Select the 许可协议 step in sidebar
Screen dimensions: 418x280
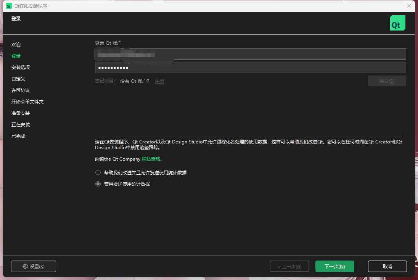pyautogui.click(x=21, y=90)
